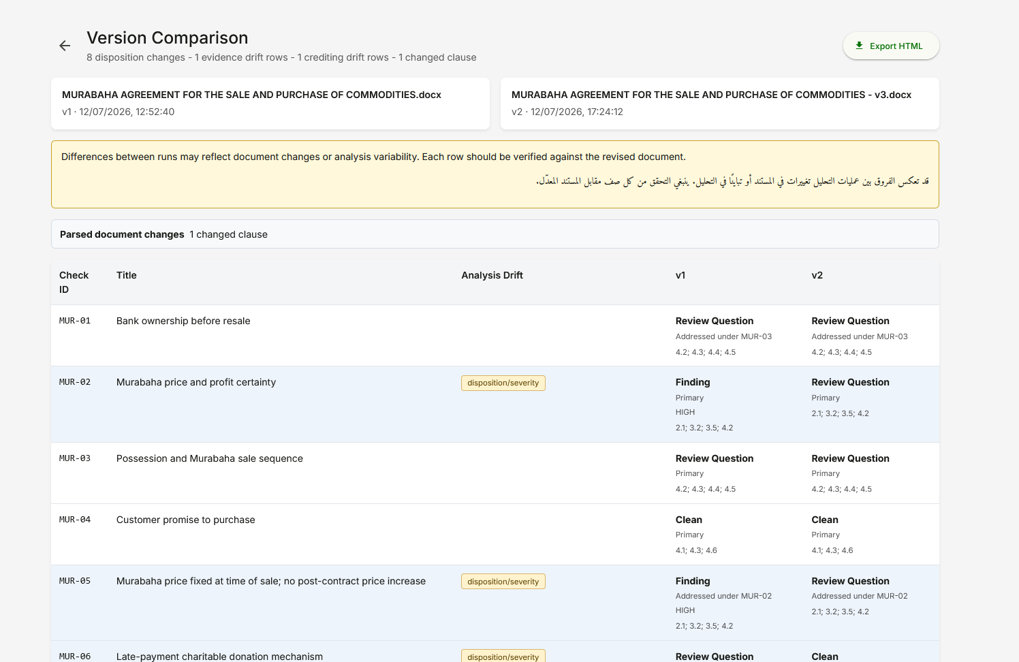Select the MUR-03 Possession and Murabaha row
This screenshot has height=662, width=1019.
[495, 473]
